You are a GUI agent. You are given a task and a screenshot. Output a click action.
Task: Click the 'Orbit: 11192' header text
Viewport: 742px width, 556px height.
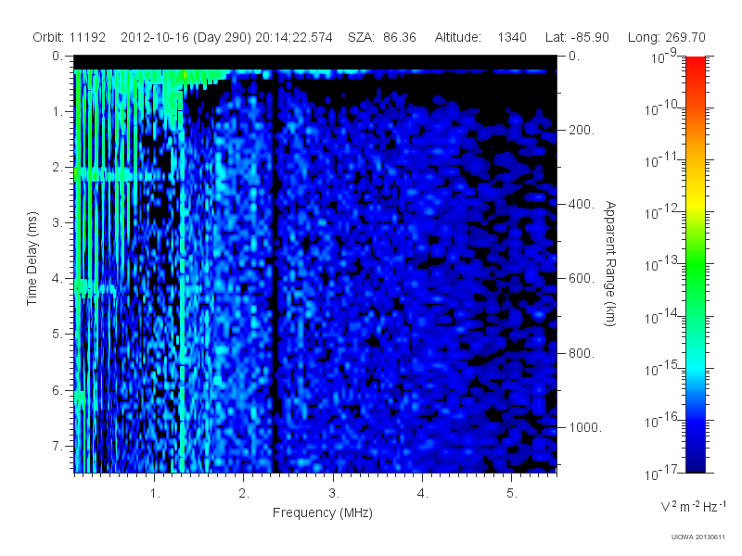(69, 37)
